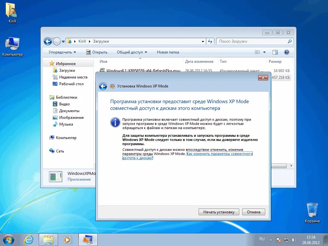This screenshot has height=246, width=328.
Task: Click RU language indicator
Action: click(x=262, y=239)
